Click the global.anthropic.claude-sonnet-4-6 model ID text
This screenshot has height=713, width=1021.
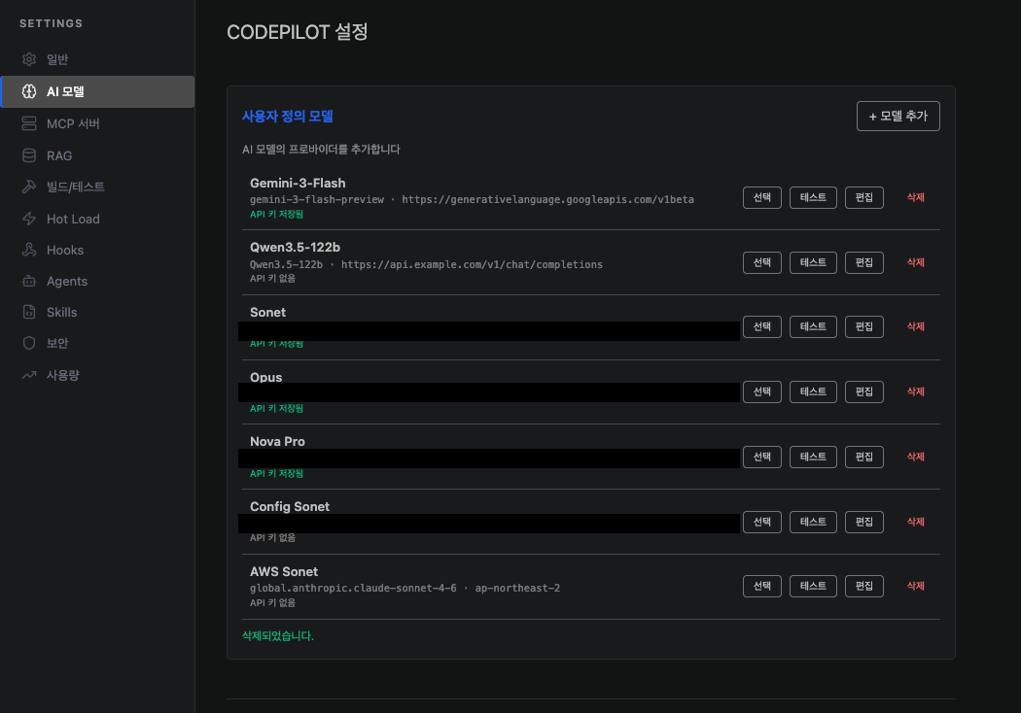point(353,588)
